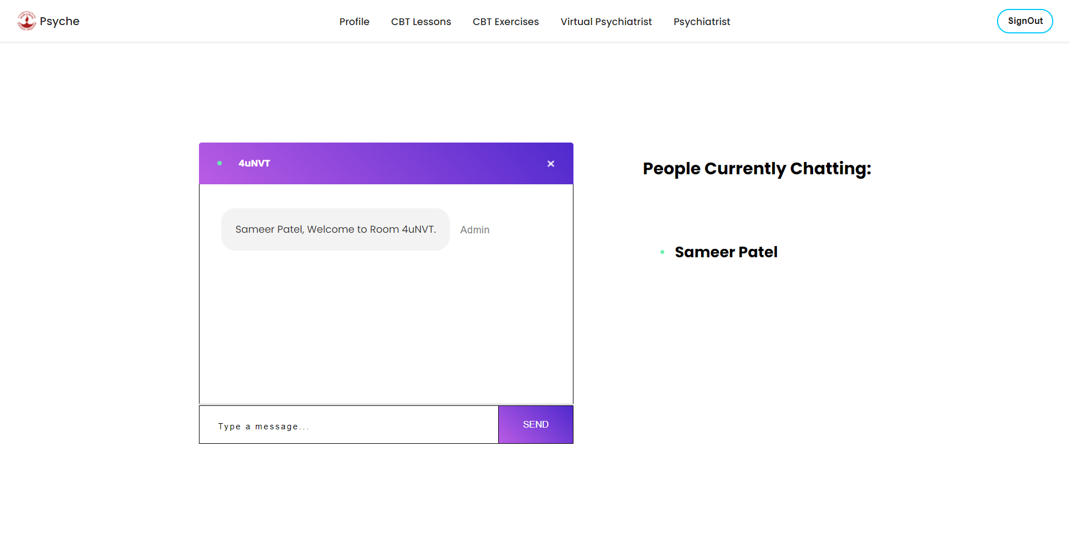This screenshot has width=1070, height=544.
Task: Open CBT Exercises section
Action: [x=505, y=22]
